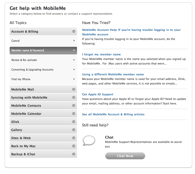Click the Back to My Mac arrow icon
This screenshot has width=195, height=174.
pyautogui.click(x=74, y=146)
